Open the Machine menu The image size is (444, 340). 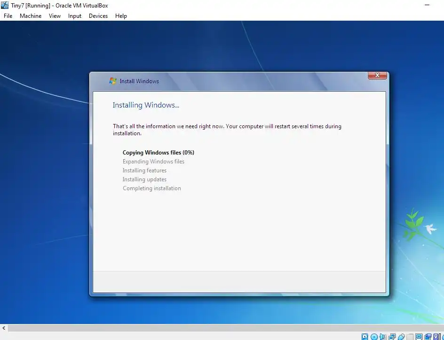pos(31,16)
